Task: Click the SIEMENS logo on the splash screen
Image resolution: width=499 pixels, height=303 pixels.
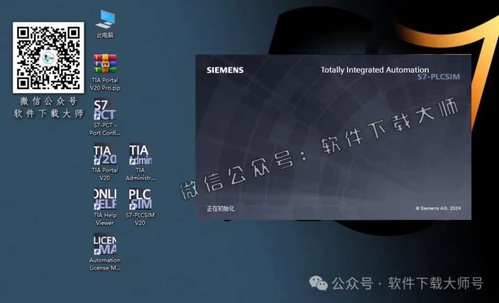Action: (x=225, y=70)
